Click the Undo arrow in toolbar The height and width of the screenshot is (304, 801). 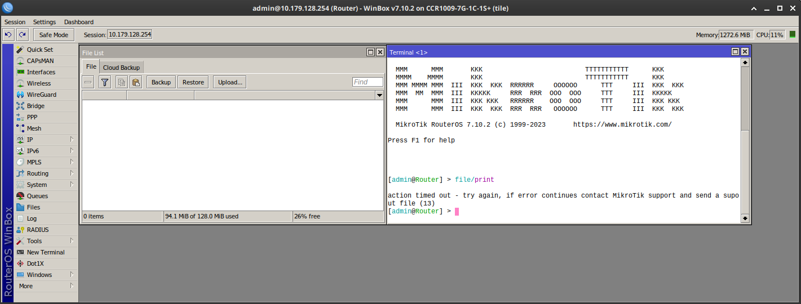(x=8, y=35)
